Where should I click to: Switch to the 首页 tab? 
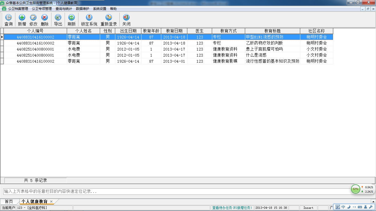coord(9,202)
